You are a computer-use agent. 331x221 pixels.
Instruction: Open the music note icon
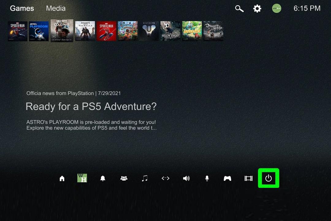(145, 178)
